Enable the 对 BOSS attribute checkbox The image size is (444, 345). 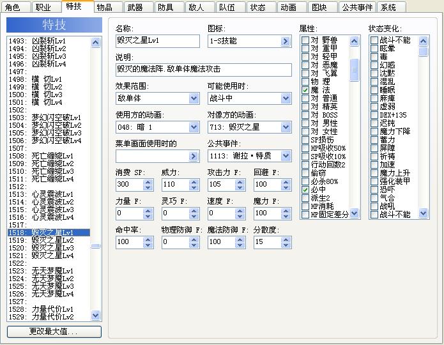(305, 115)
